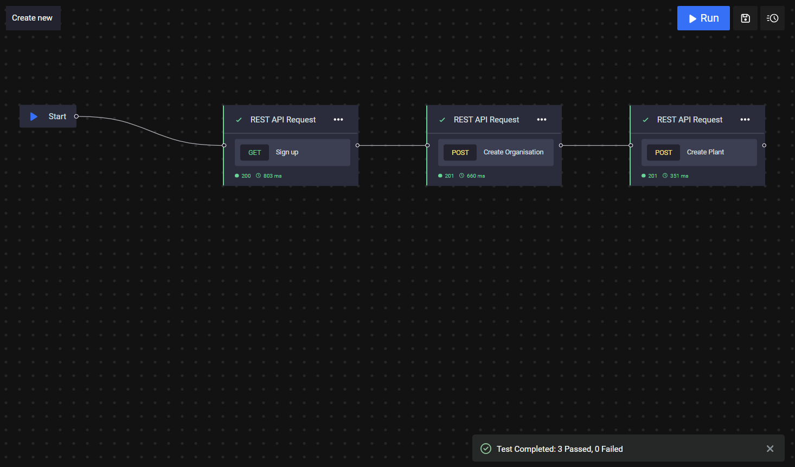Click the Create Plant request name

[x=705, y=152]
